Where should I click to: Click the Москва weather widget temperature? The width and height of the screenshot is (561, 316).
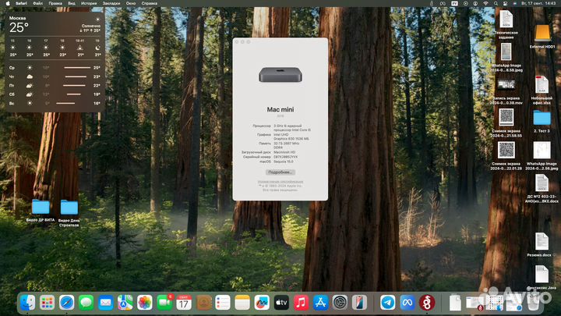coord(19,27)
